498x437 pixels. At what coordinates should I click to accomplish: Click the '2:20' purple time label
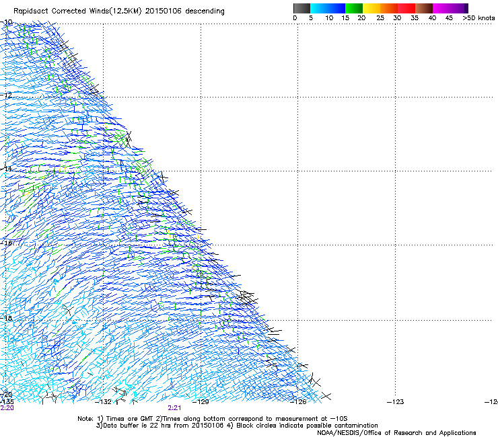(7, 408)
